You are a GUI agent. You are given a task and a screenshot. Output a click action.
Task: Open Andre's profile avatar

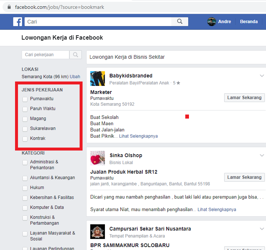[212, 22]
